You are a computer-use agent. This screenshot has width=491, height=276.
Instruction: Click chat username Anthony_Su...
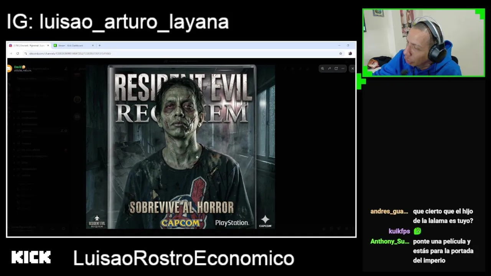coord(390,241)
